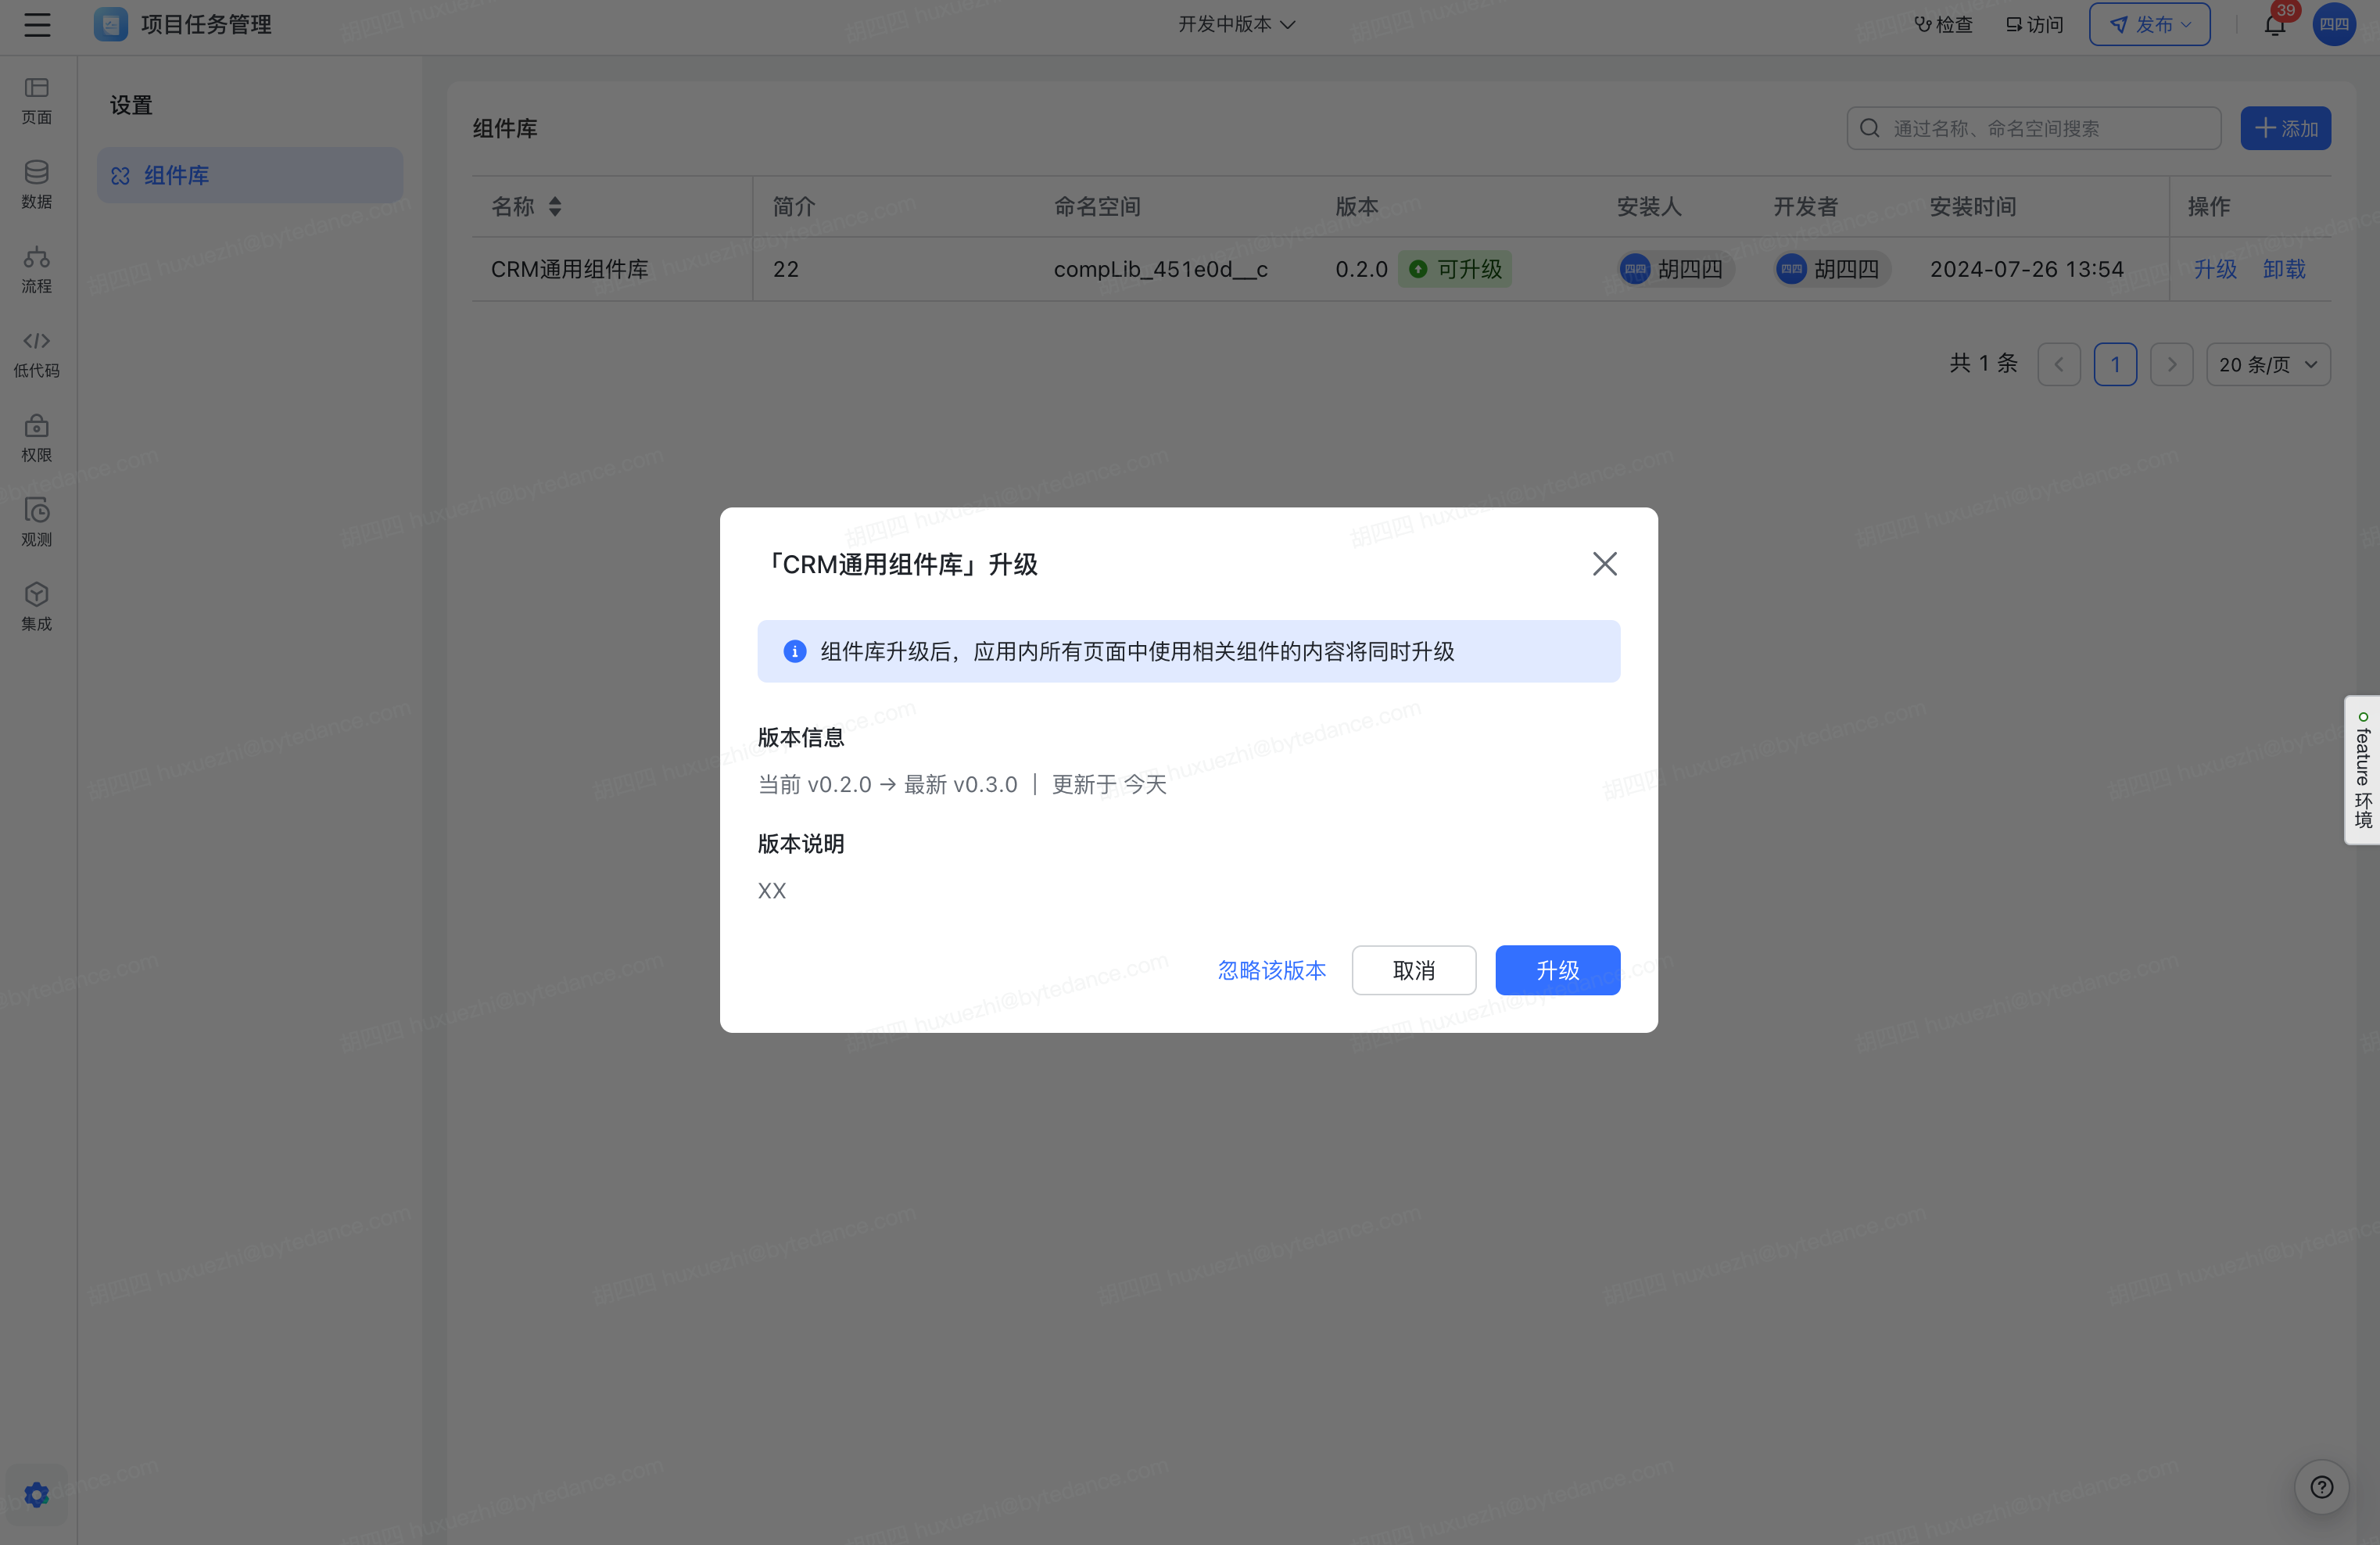Screen dimensions: 2380x1545
Task: Focus the 通过名称、命名空间搜索 search field
Action: tap(2033, 128)
